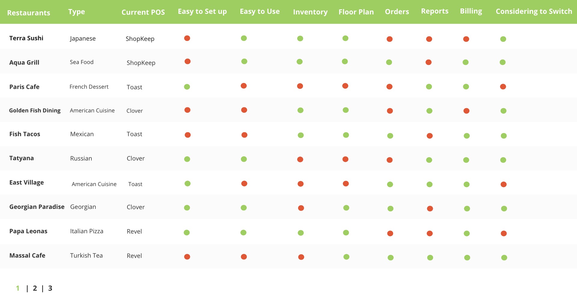Viewport: 577px width, 306px height.
Task: Click Fish Tacos' green Orders status dot
Action: 390,136
